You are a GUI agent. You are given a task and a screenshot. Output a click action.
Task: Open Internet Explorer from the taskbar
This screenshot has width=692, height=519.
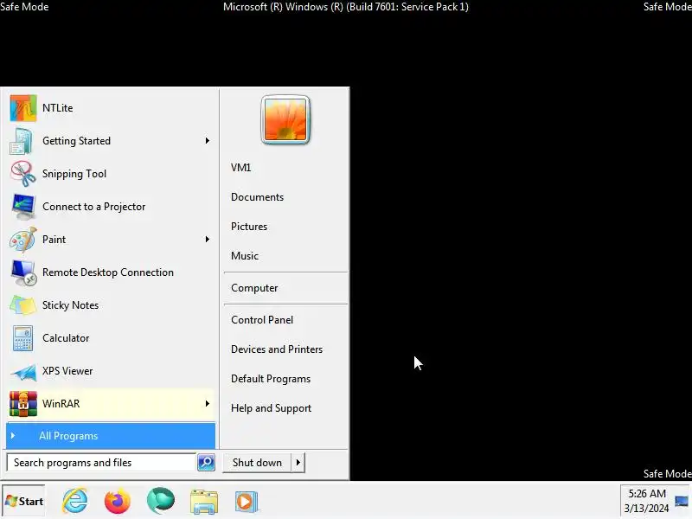pos(75,501)
